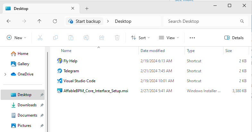
Task: Open Pictures in the navigation pane
Action: [x=24, y=126]
